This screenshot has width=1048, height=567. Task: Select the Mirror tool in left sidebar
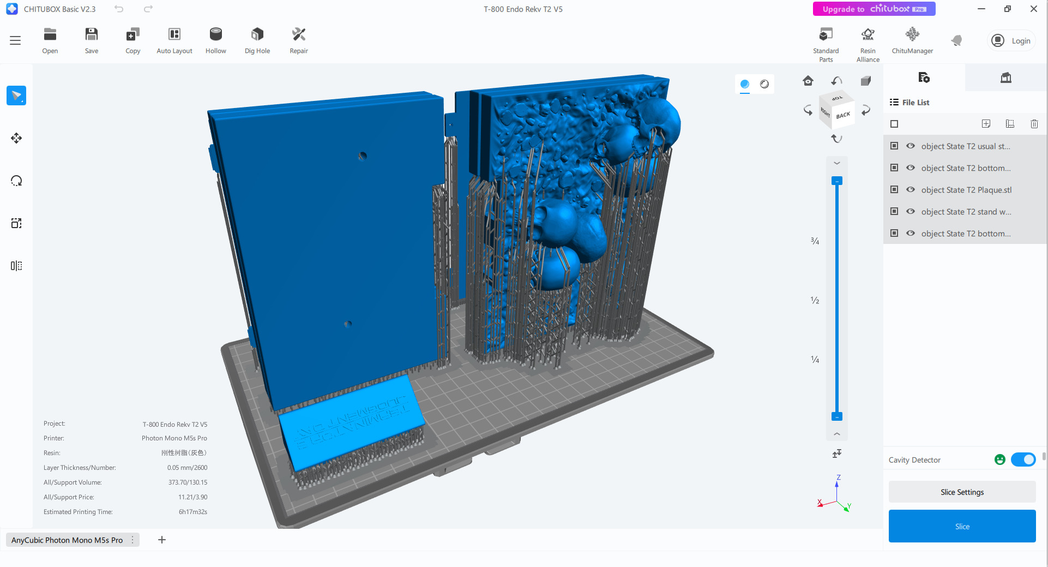tap(16, 266)
